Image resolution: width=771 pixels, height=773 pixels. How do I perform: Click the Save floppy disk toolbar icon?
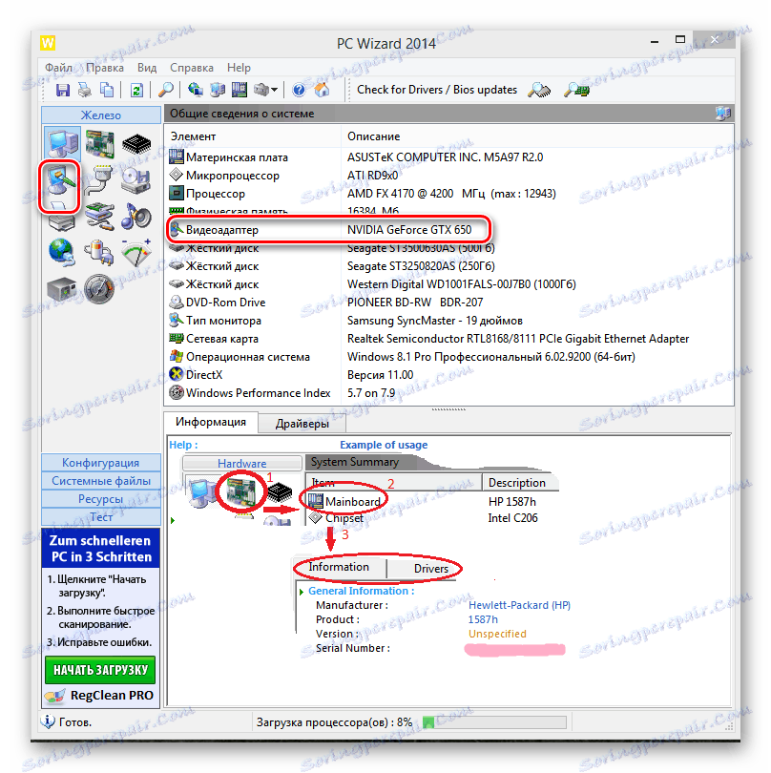click(x=63, y=90)
